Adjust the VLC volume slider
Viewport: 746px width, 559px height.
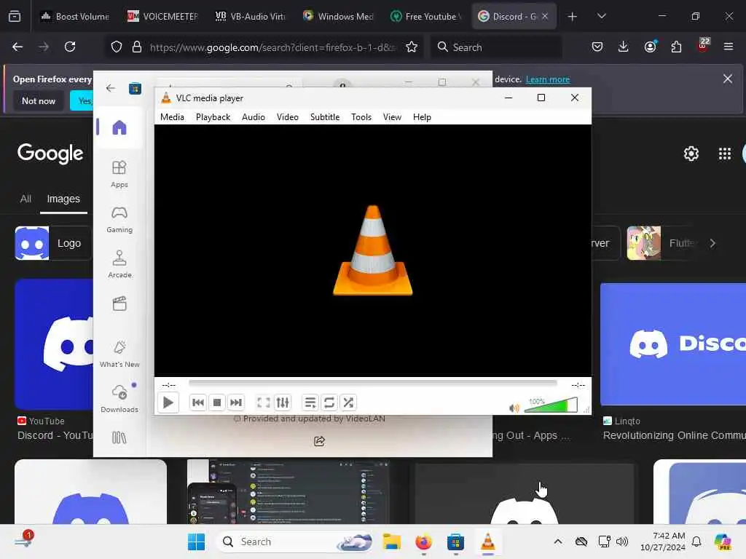551,405
